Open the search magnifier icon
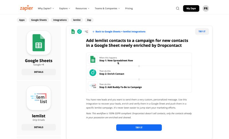 click(x=177, y=9)
